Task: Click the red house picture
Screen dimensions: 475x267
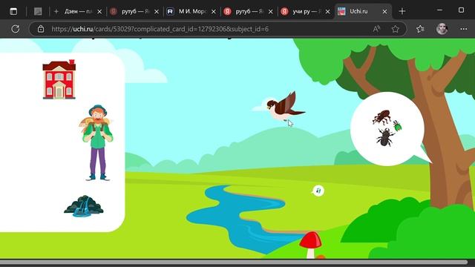Action: [59, 79]
